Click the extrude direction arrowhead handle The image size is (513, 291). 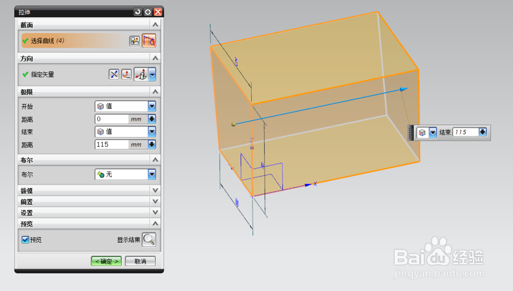click(404, 89)
